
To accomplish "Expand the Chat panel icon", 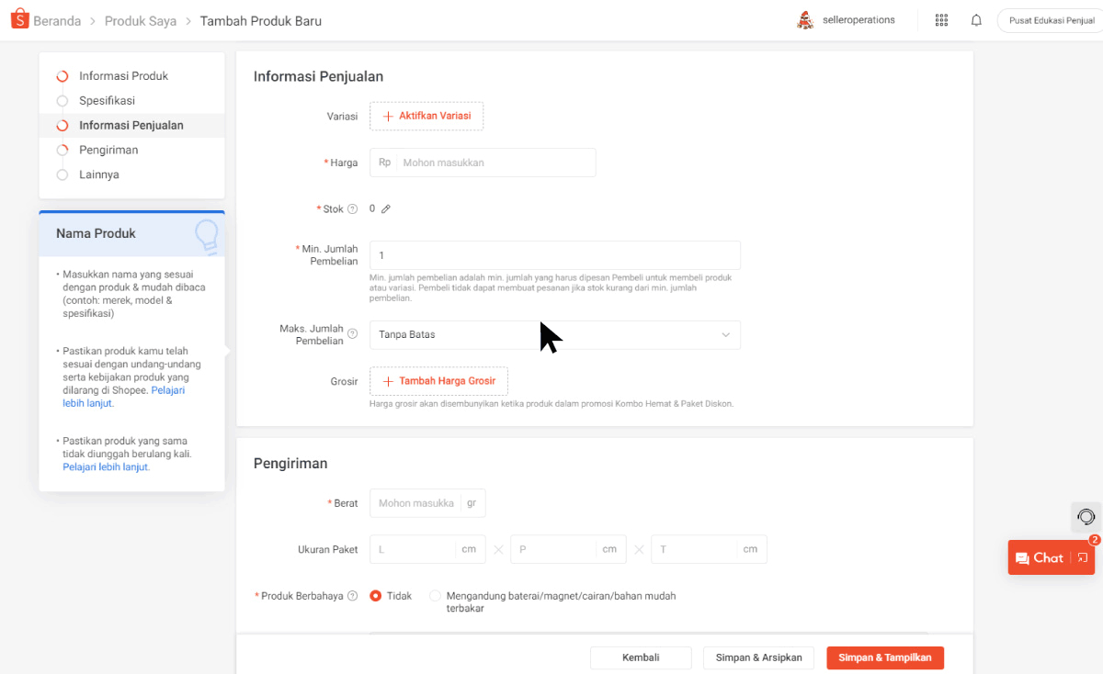I will (x=1083, y=557).
